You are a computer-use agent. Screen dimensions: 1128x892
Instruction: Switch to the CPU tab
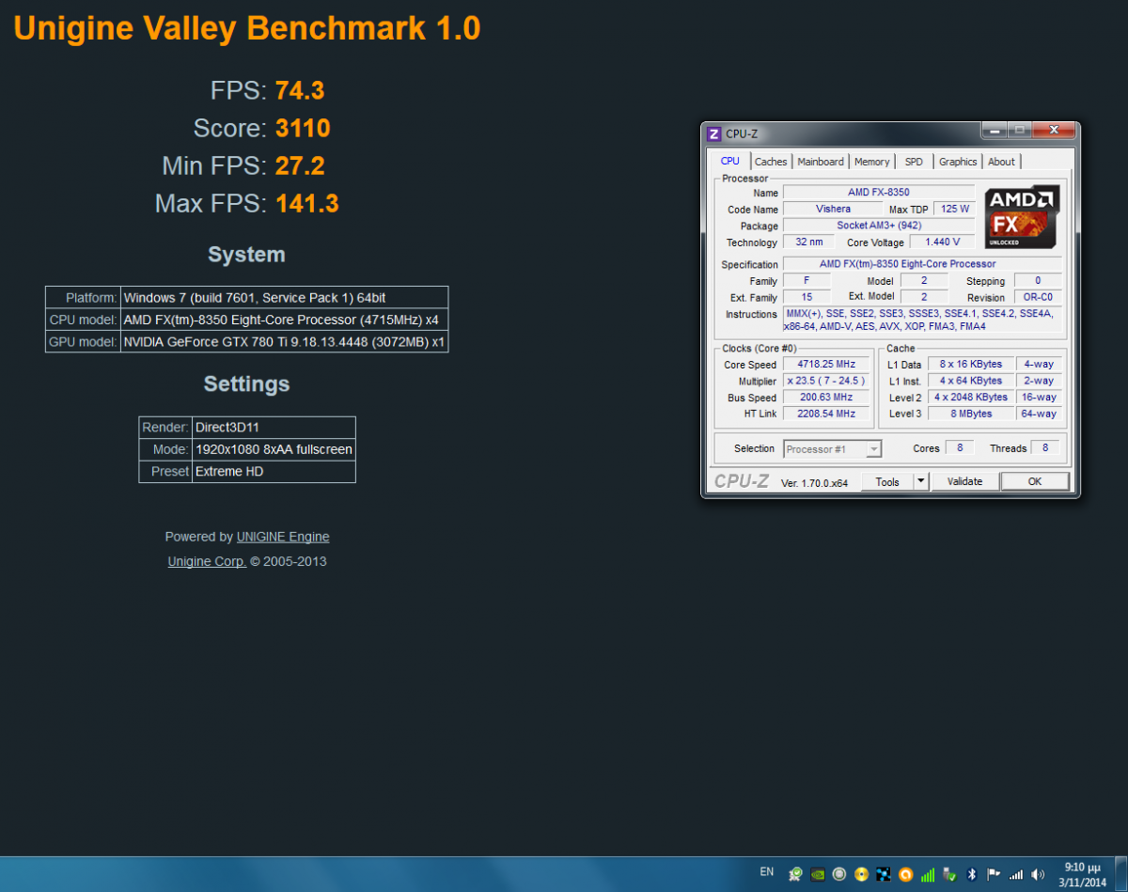[730, 162]
